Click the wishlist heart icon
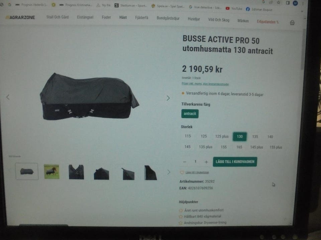This screenshot has height=240, width=321. pyautogui.click(x=182, y=172)
